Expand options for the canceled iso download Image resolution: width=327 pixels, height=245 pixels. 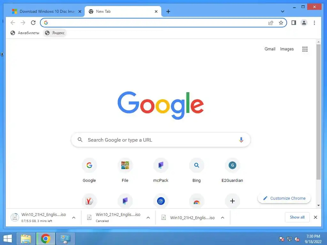pos(148,218)
